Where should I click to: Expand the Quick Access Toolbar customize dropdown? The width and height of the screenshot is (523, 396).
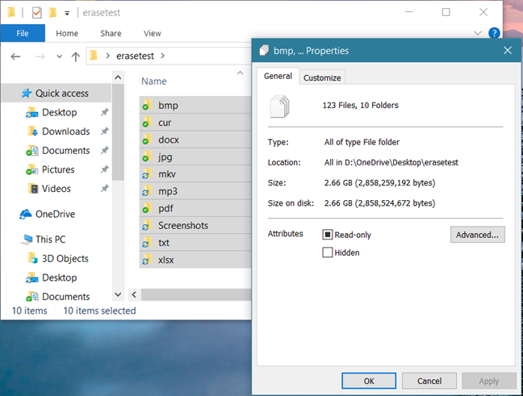coord(69,14)
